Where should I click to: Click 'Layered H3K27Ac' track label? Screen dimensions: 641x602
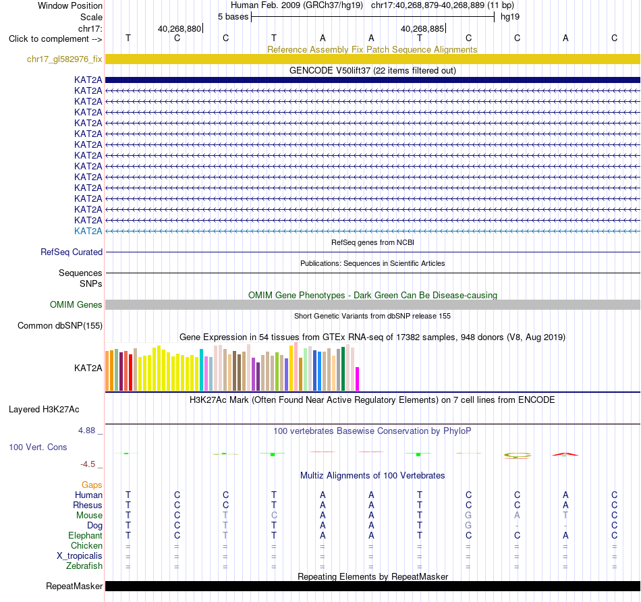pyautogui.click(x=44, y=410)
